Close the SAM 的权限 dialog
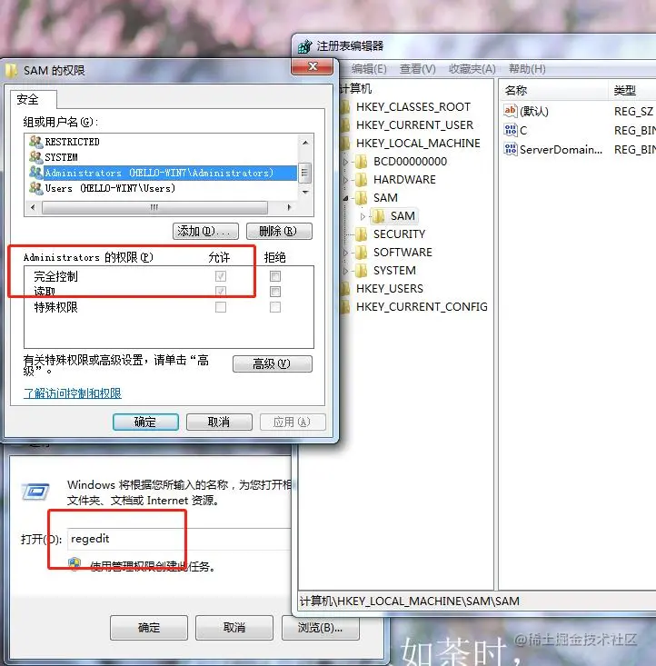Screen dimensions: 656x666 (313, 66)
